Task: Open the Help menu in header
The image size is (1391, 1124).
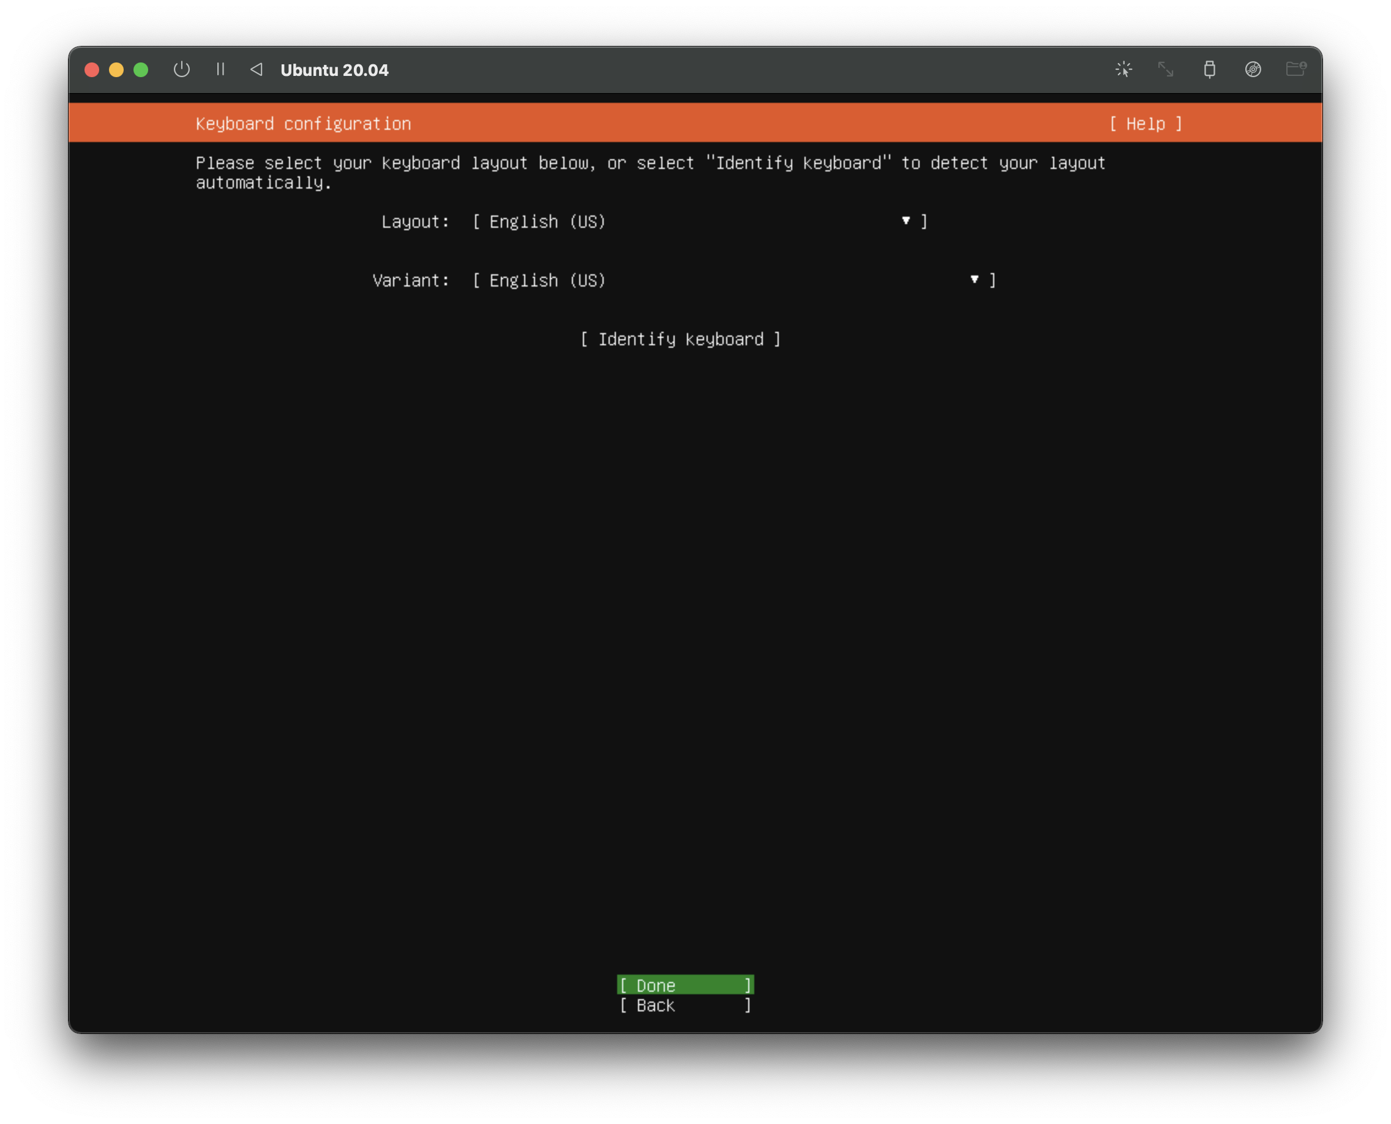Action: coord(1145,124)
